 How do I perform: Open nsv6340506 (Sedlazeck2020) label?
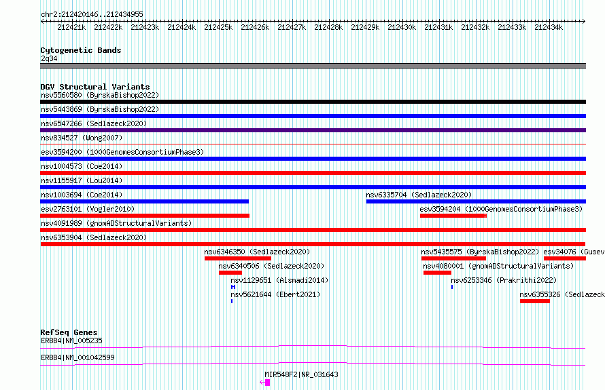tap(271, 266)
